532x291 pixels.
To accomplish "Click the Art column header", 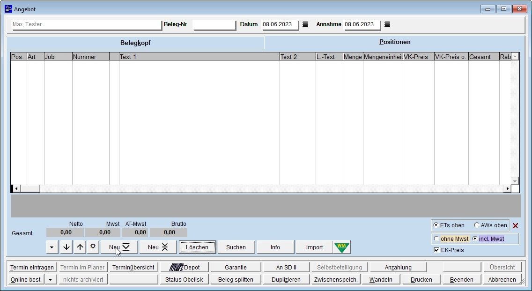I will click(36, 57).
